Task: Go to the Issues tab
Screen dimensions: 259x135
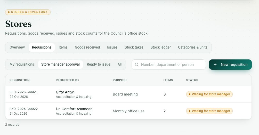Action: tap(112, 47)
